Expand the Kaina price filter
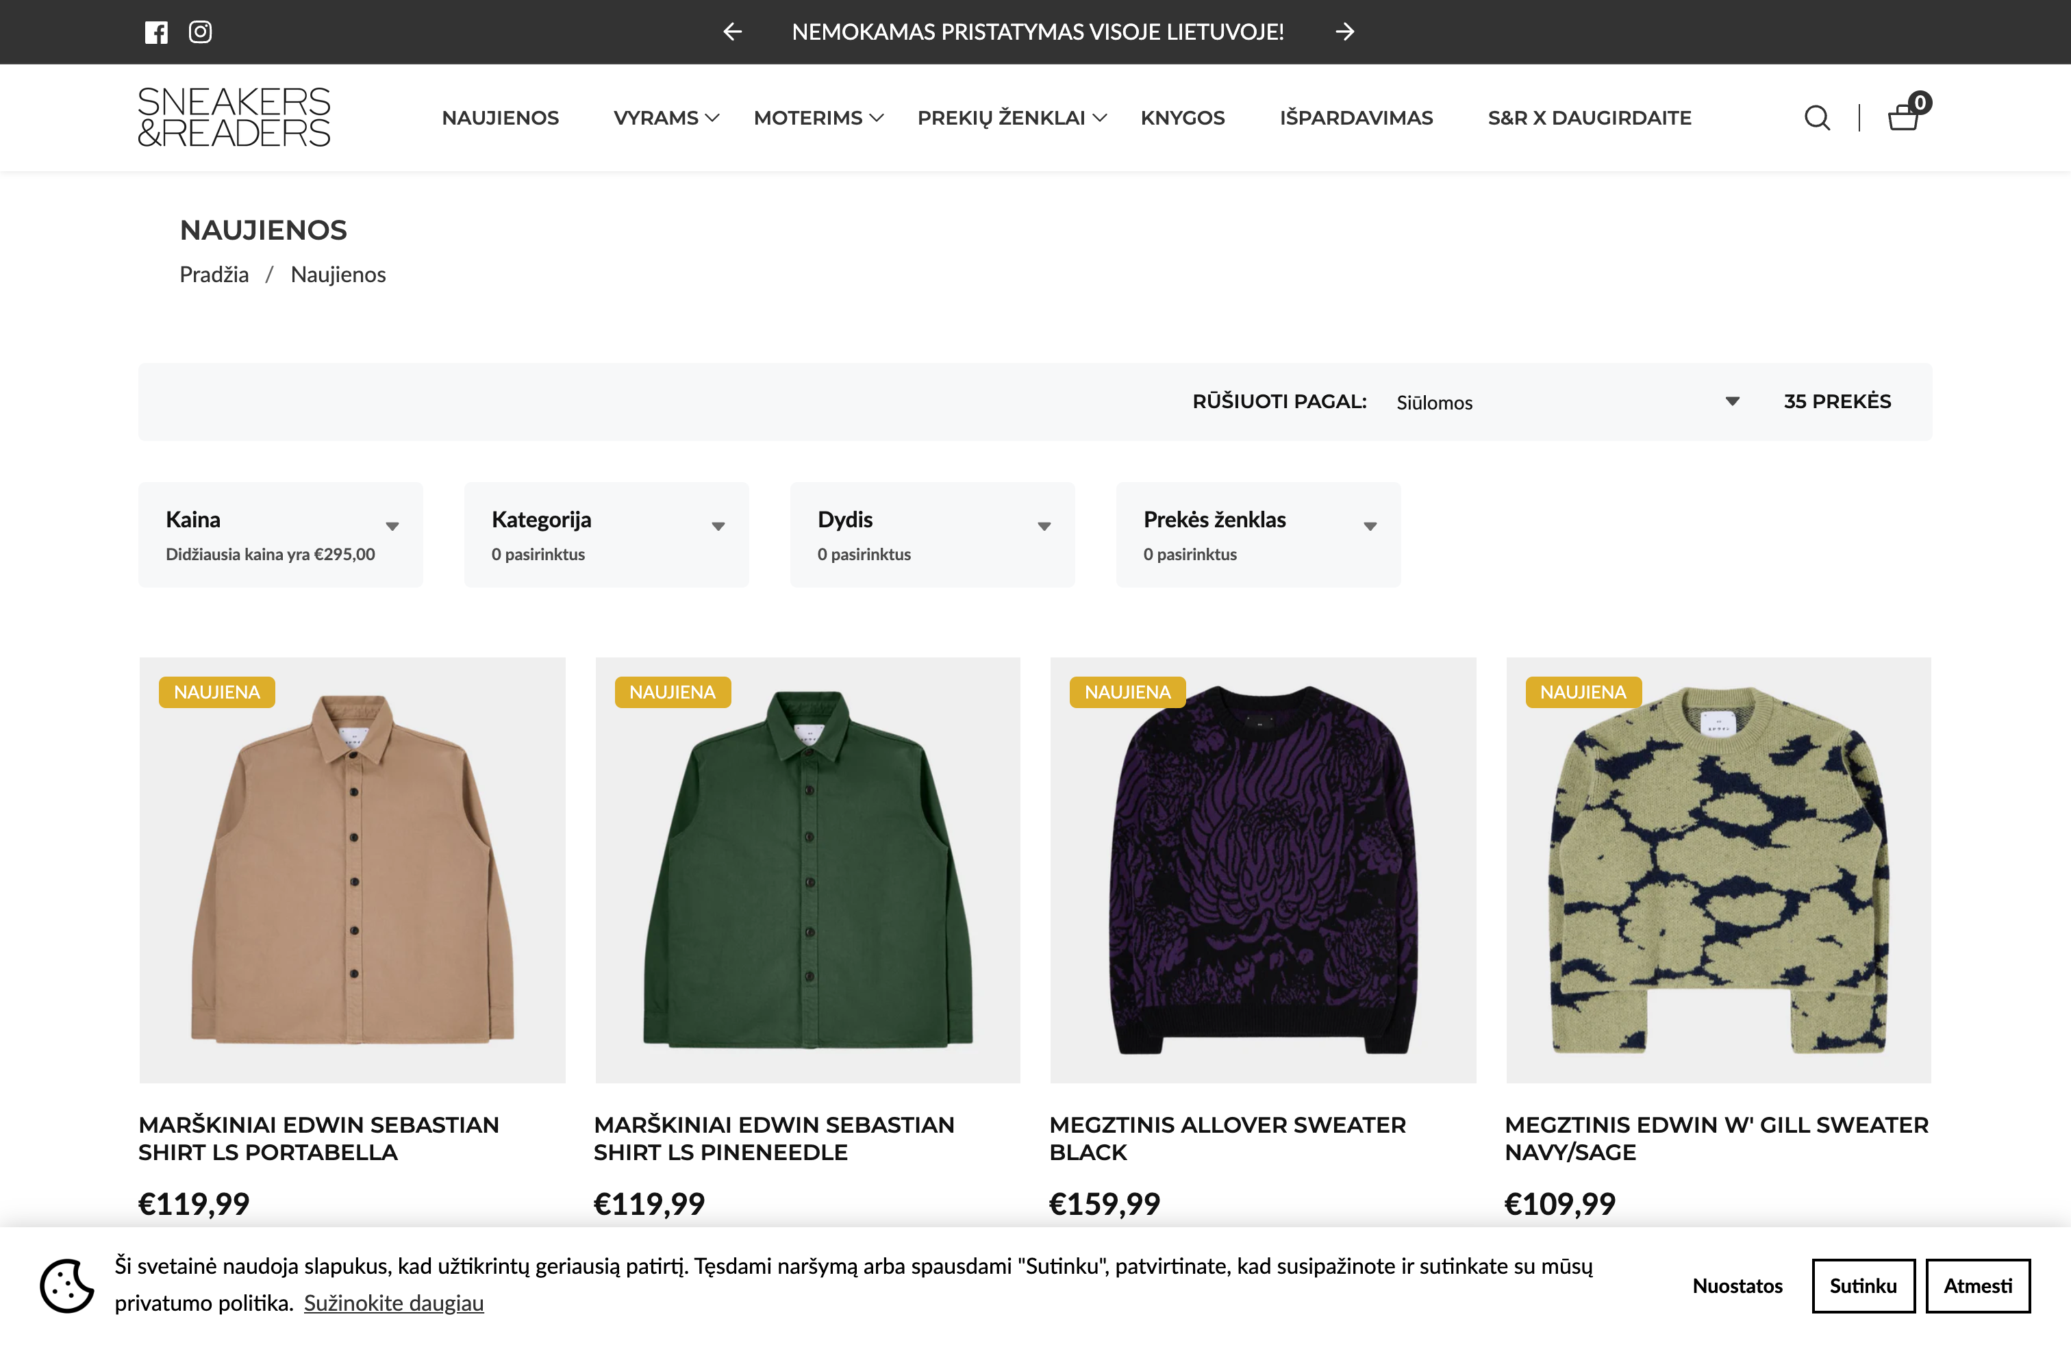The image size is (2071, 1345). pyautogui.click(x=280, y=534)
